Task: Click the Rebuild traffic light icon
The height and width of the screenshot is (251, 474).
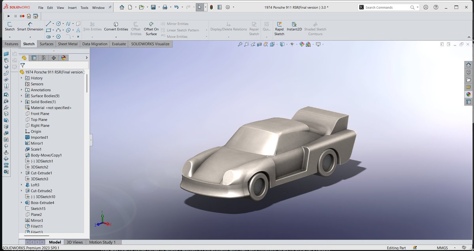Action: [212, 7]
